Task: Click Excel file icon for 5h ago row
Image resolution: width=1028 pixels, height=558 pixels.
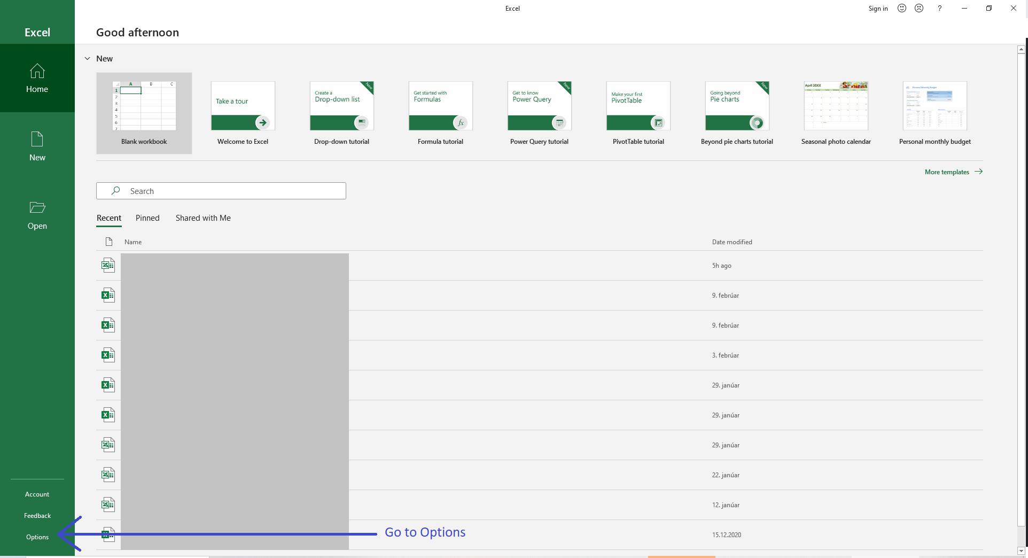Action: point(108,265)
